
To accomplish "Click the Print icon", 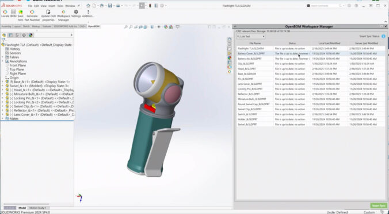I will 118,6.
